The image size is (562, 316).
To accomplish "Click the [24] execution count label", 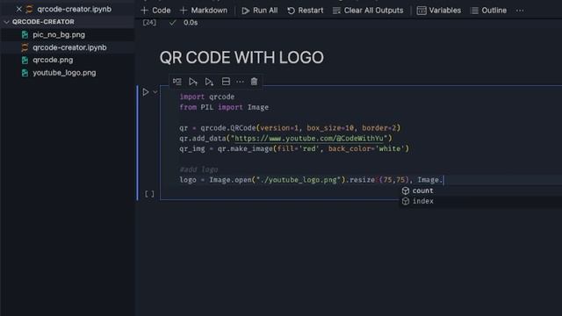I will click(x=149, y=23).
